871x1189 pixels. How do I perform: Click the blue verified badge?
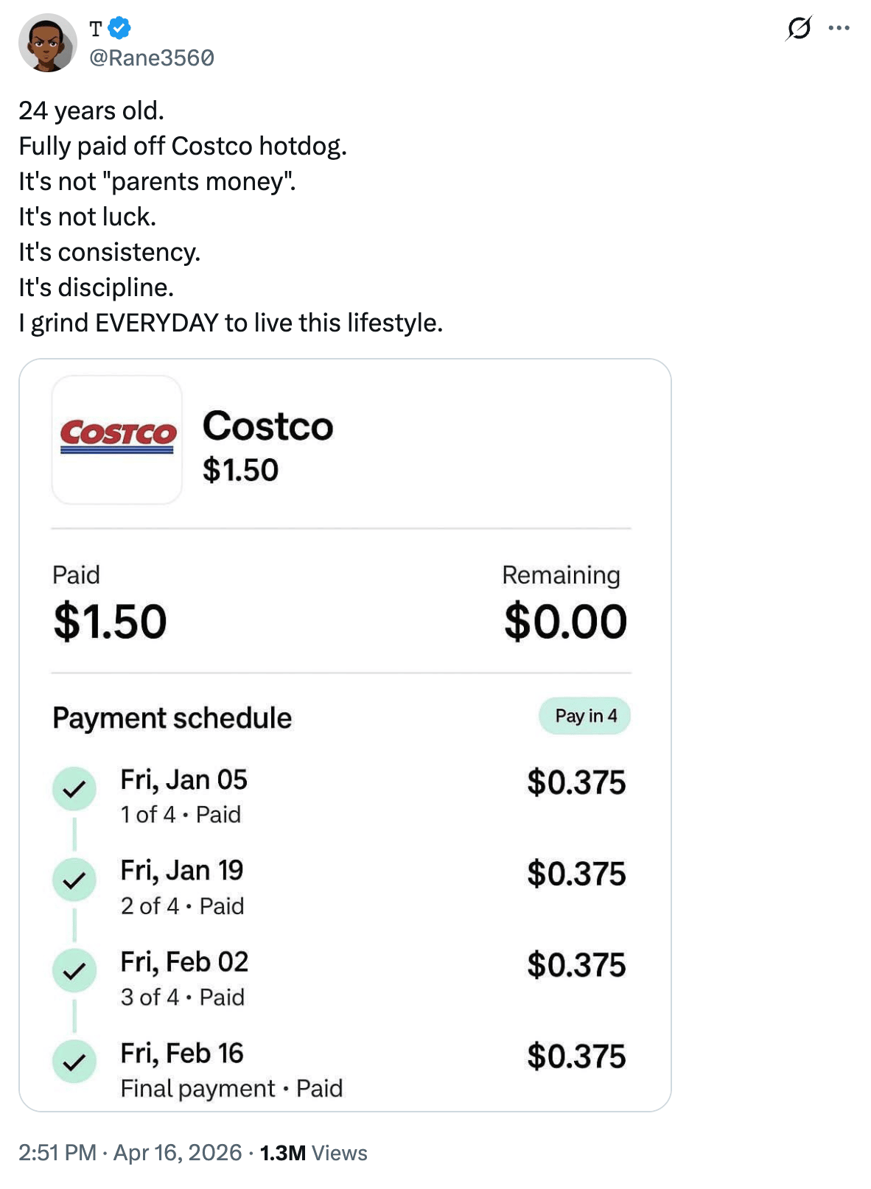point(119,29)
